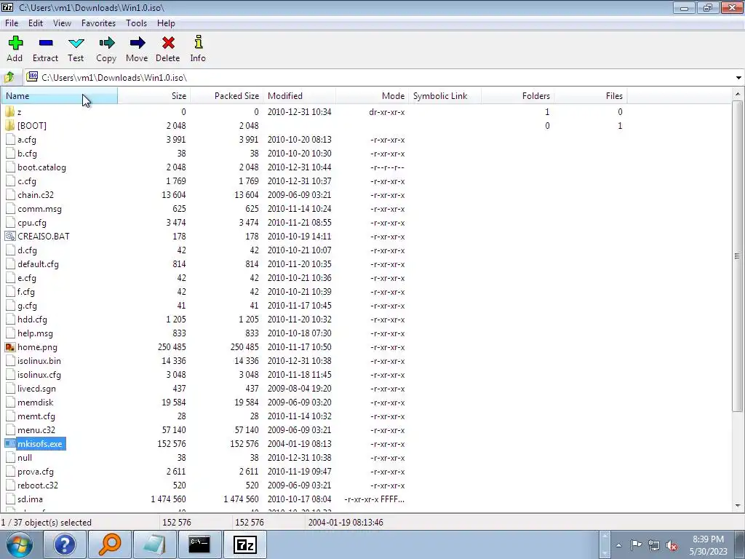This screenshot has height=559, width=745.
Task: Click the red Delete toolbar icon
Action: [x=168, y=43]
